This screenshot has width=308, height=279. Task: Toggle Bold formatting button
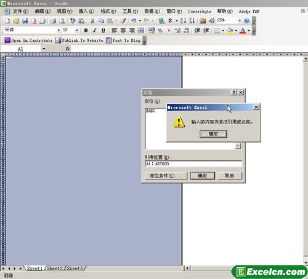[x=86, y=30]
